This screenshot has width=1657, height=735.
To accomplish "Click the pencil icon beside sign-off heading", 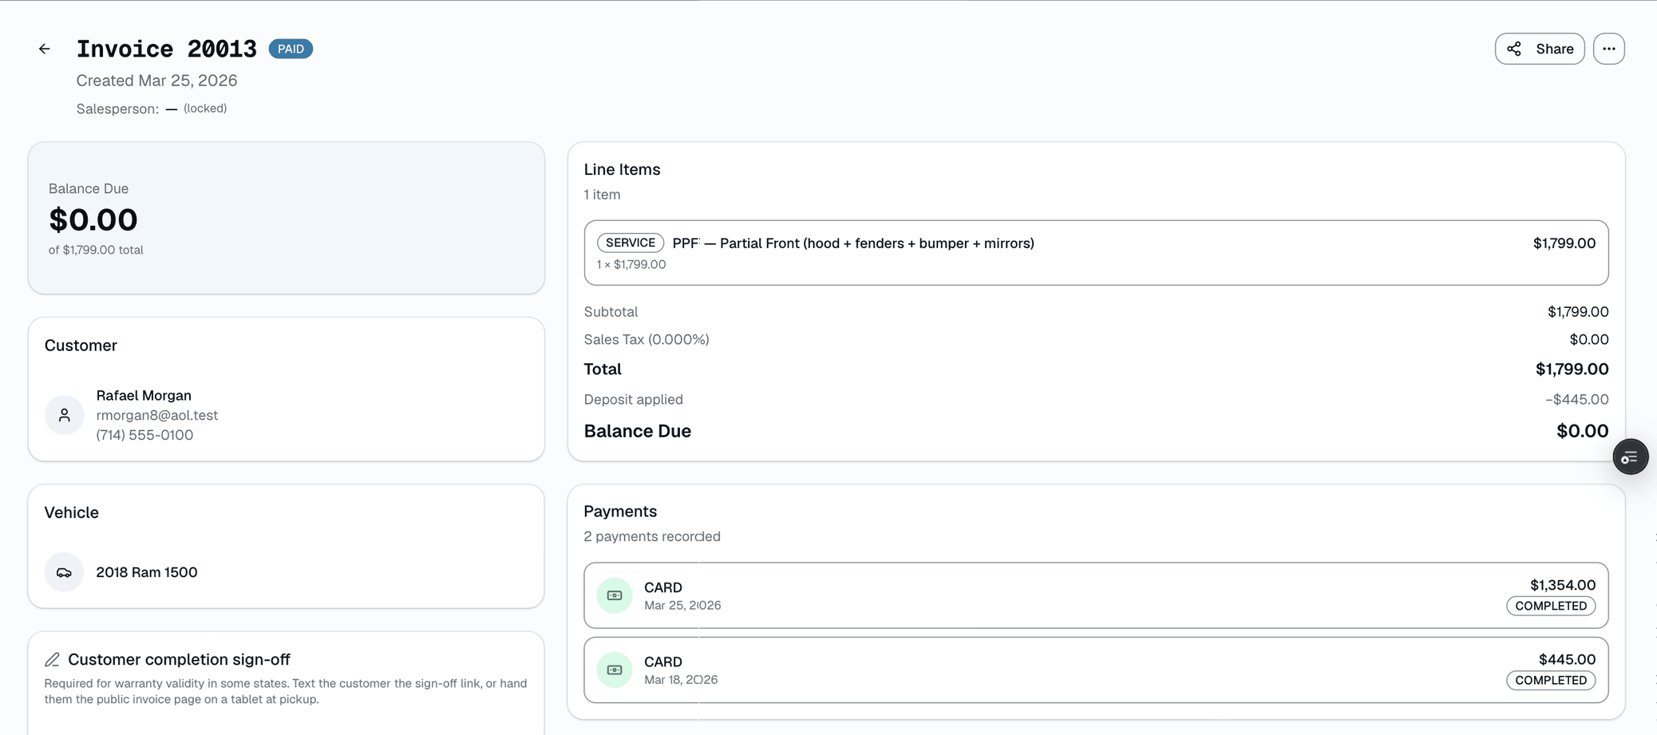I will pyautogui.click(x=53, y=659).
